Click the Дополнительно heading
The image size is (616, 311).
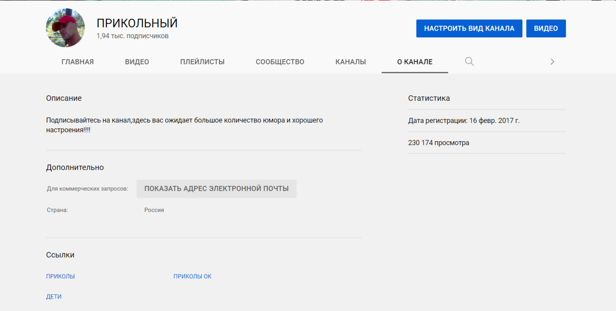click(75, 168)
